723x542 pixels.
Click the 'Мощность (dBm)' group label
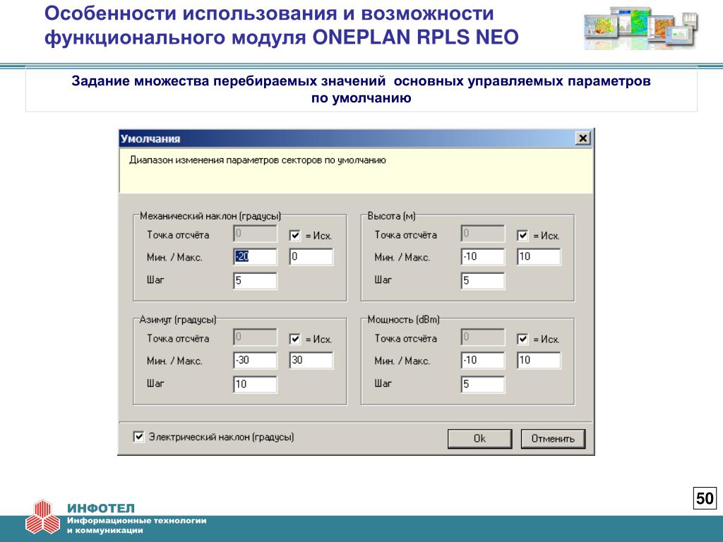click(x=403, y=320)
